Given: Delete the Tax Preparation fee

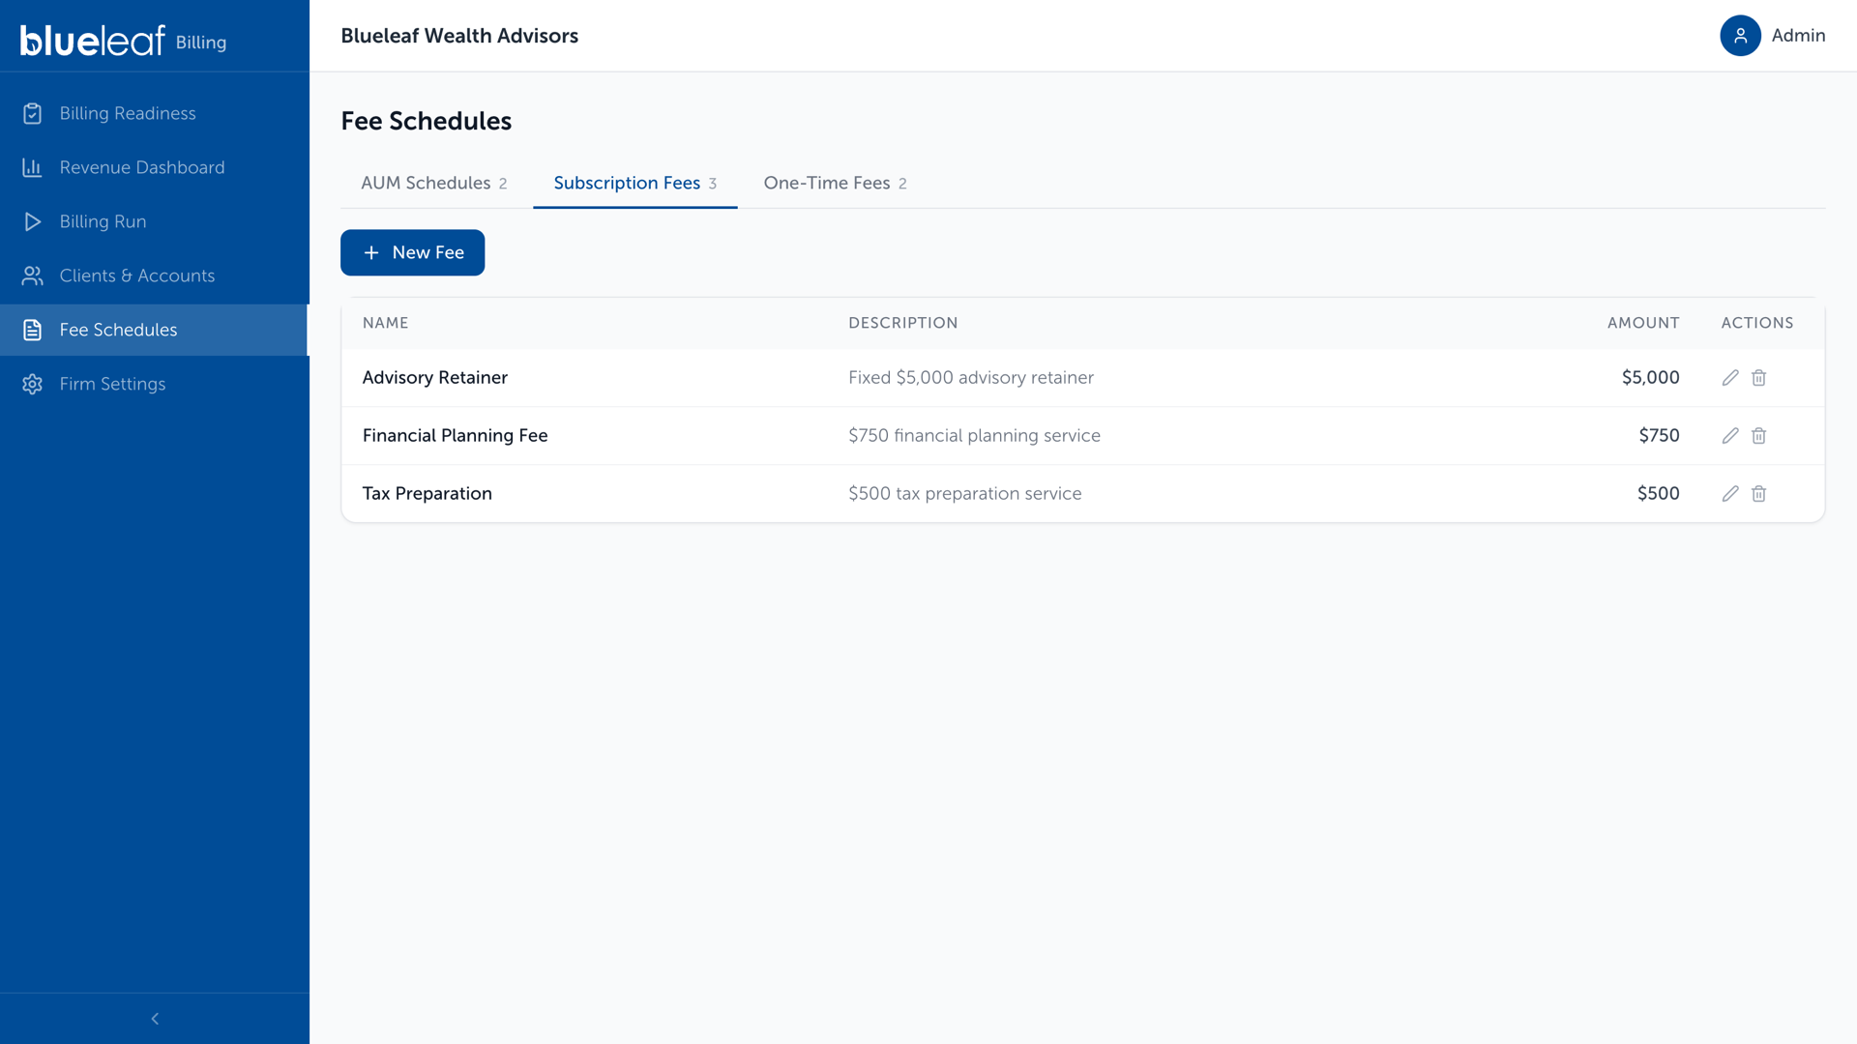Looking at the screenshot, I should pos(1759,494).
